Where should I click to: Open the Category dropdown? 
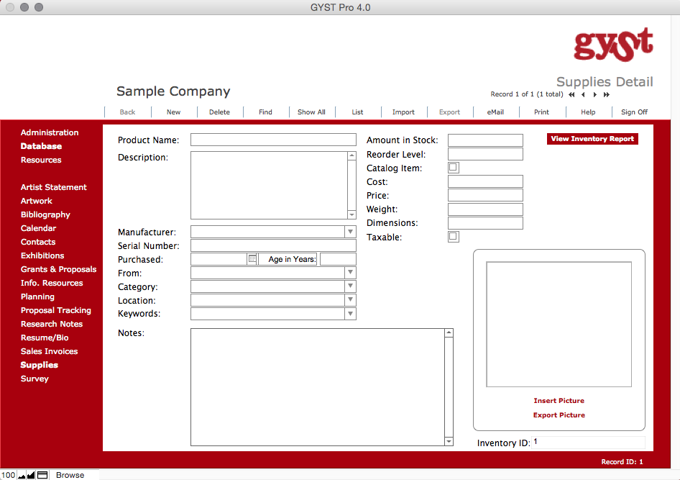tap(350, 286)
